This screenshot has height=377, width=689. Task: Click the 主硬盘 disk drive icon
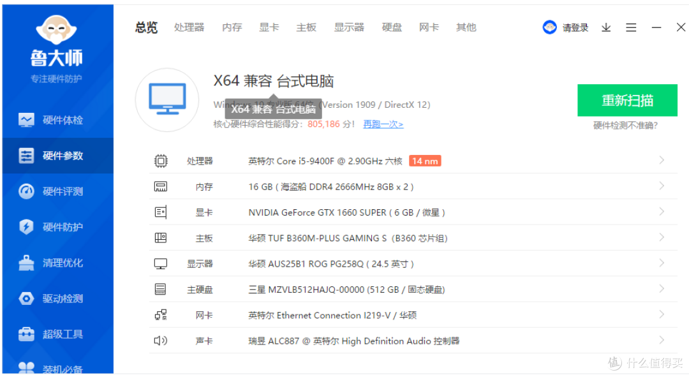(x=160, y=289)
